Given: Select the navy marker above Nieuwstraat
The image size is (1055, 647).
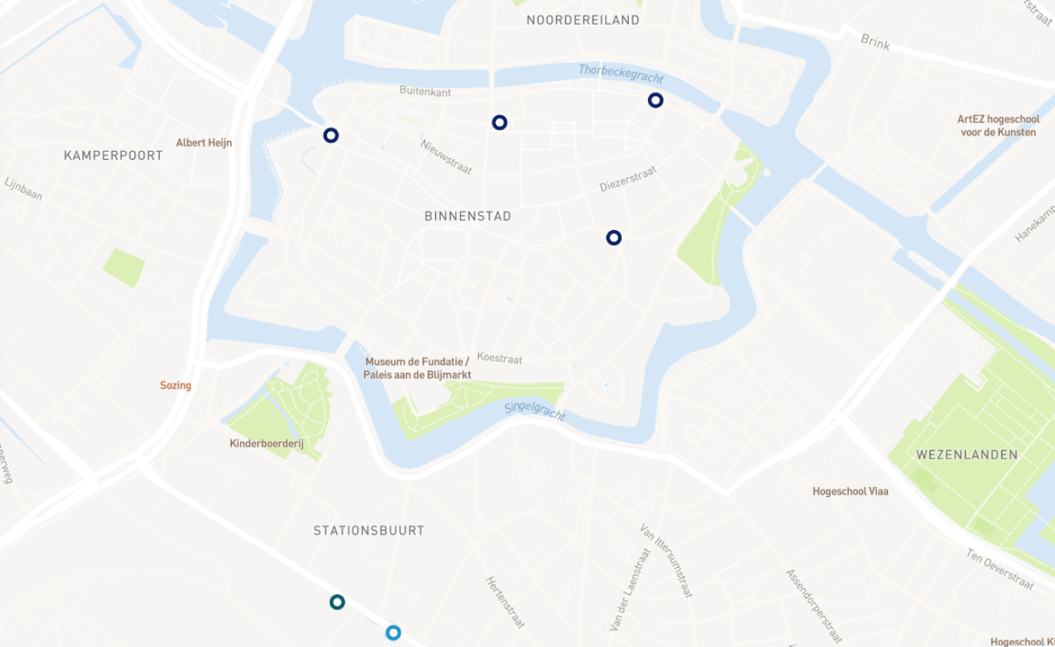Looking at the screenshot, I should click(499, 123).
